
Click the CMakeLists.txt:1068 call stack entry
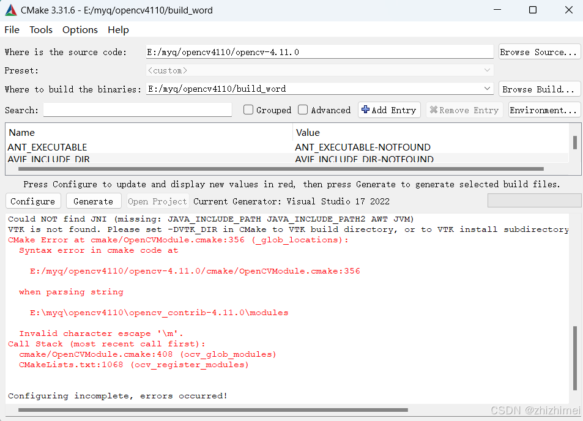[x=134, y=365]
